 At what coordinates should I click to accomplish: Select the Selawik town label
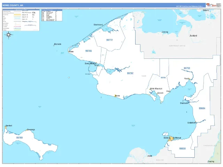point(206,10)
